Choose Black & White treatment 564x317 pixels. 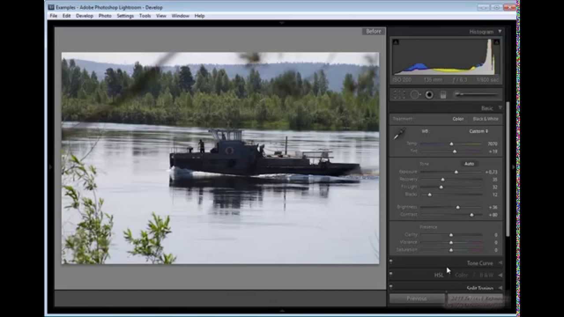tap(486, 119)
